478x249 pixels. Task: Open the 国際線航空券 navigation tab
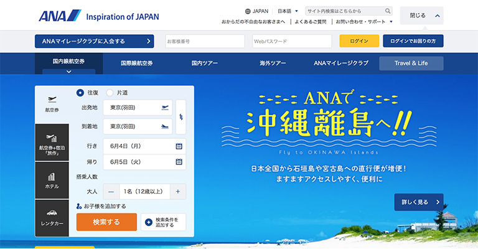[x=136, y=63]
